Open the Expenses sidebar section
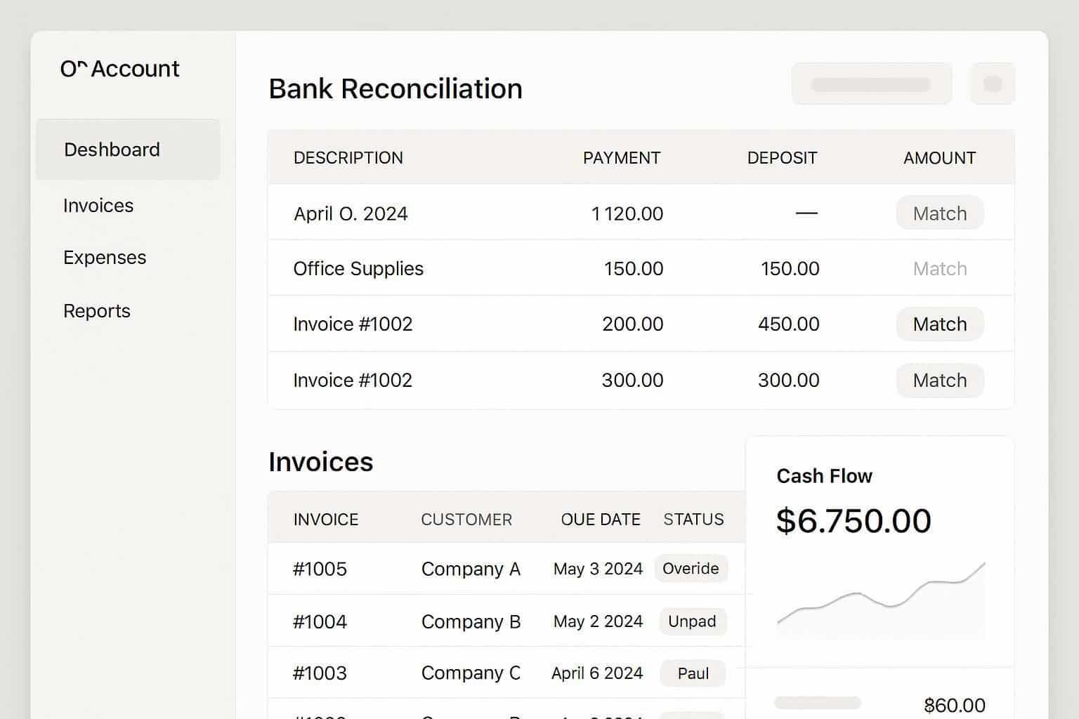 [105, 258]
